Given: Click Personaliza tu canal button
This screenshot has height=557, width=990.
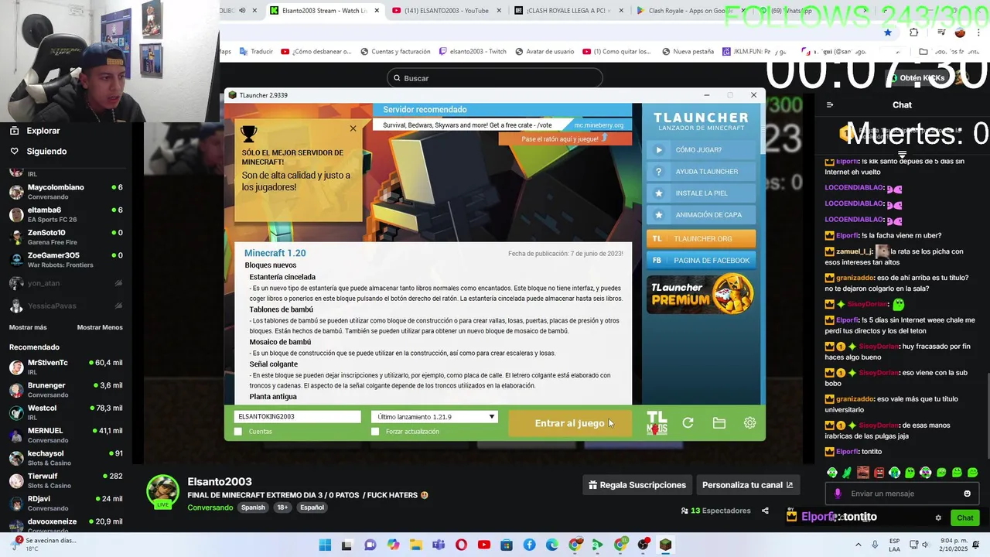Looking at the screenshot, I should pyautogui.click(x=747, y=485).
